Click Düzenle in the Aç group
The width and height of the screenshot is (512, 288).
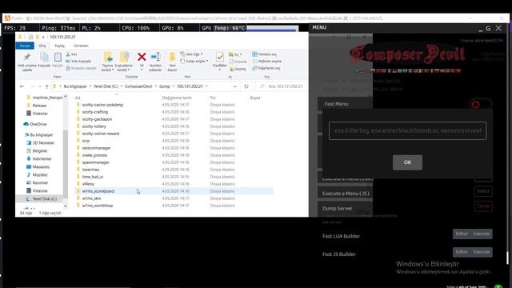(x=238, y=62)
